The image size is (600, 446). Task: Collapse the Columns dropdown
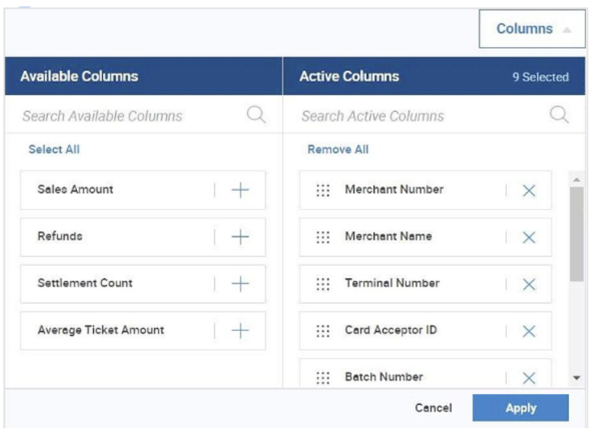[x=532, y=29]
